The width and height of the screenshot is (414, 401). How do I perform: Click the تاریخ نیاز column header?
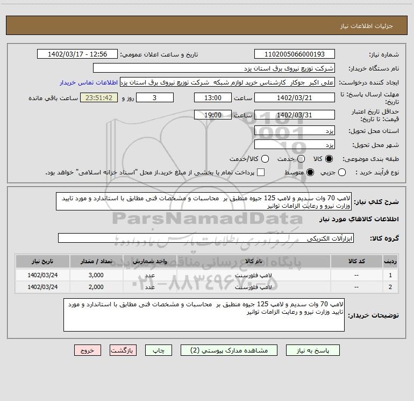pos(42,261)
